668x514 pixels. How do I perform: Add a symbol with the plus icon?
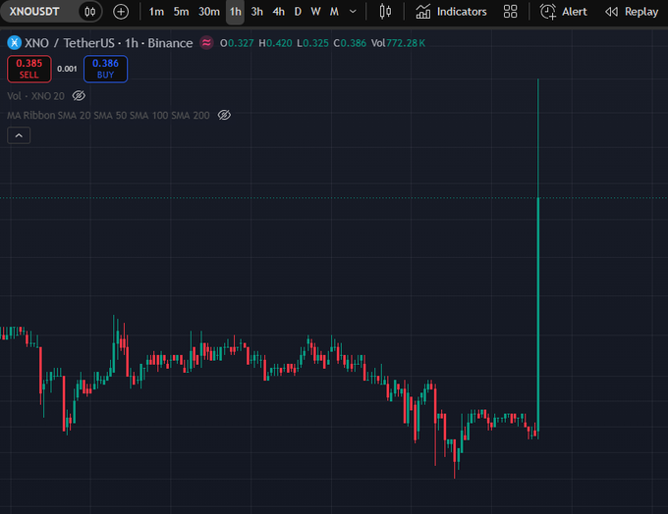coord(121,12)
